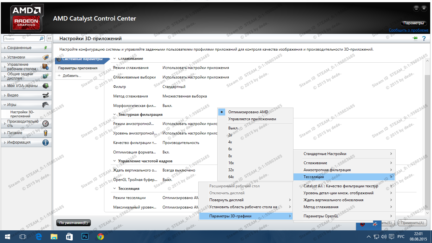The width and height of the screenshot is (432, 243).
Task: Open the Множественная выборка value dropdown
Action: [185, 96]
